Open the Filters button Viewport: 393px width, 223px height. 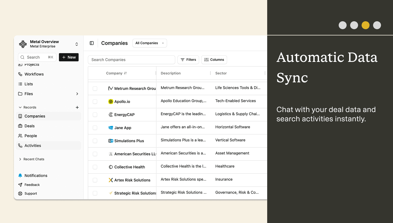pos(188,60)
